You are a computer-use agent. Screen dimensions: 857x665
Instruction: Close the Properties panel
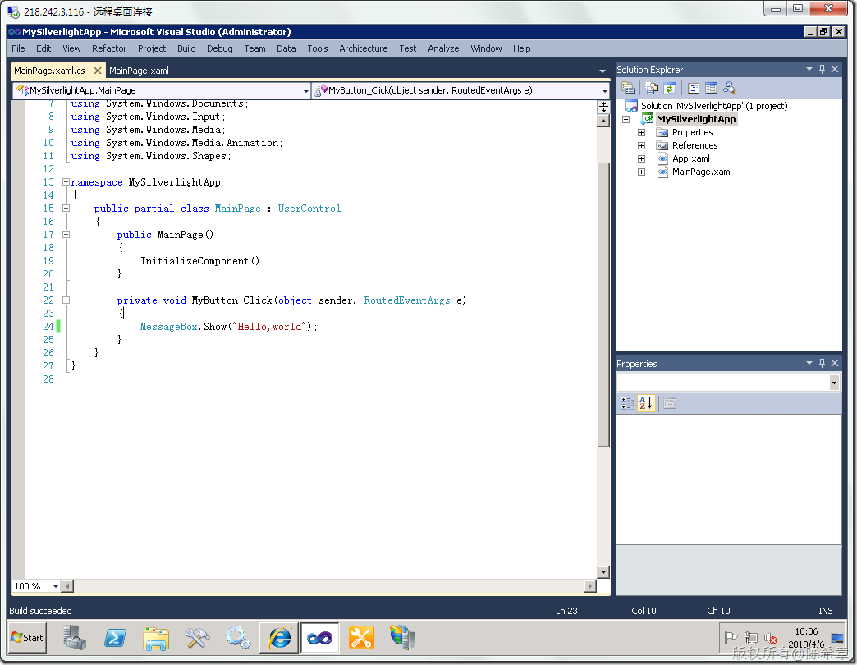tap(835, 364)
